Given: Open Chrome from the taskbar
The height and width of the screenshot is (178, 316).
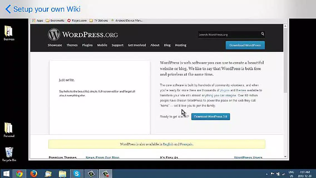Looking at the screenshot, I should coord(19,174).
